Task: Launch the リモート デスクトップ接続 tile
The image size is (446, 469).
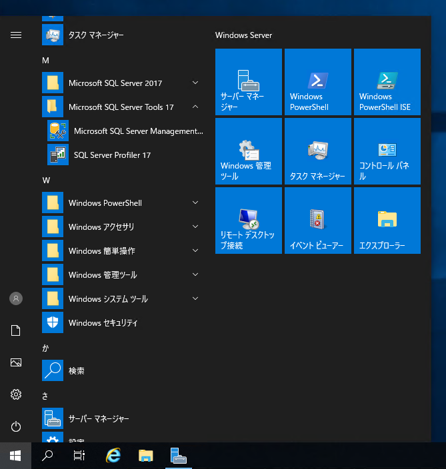Action: tap(248, 221)
